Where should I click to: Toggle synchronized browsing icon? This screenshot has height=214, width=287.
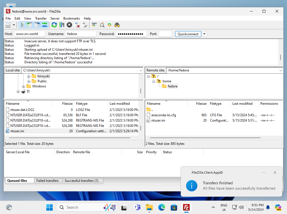[110, 25]
